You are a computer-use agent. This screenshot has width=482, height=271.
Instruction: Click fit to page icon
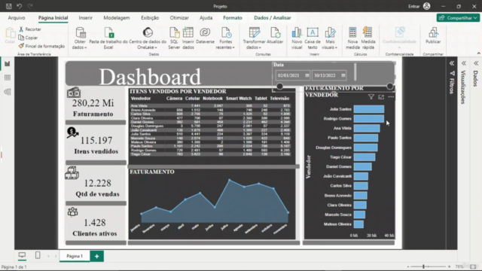point(474,266)
